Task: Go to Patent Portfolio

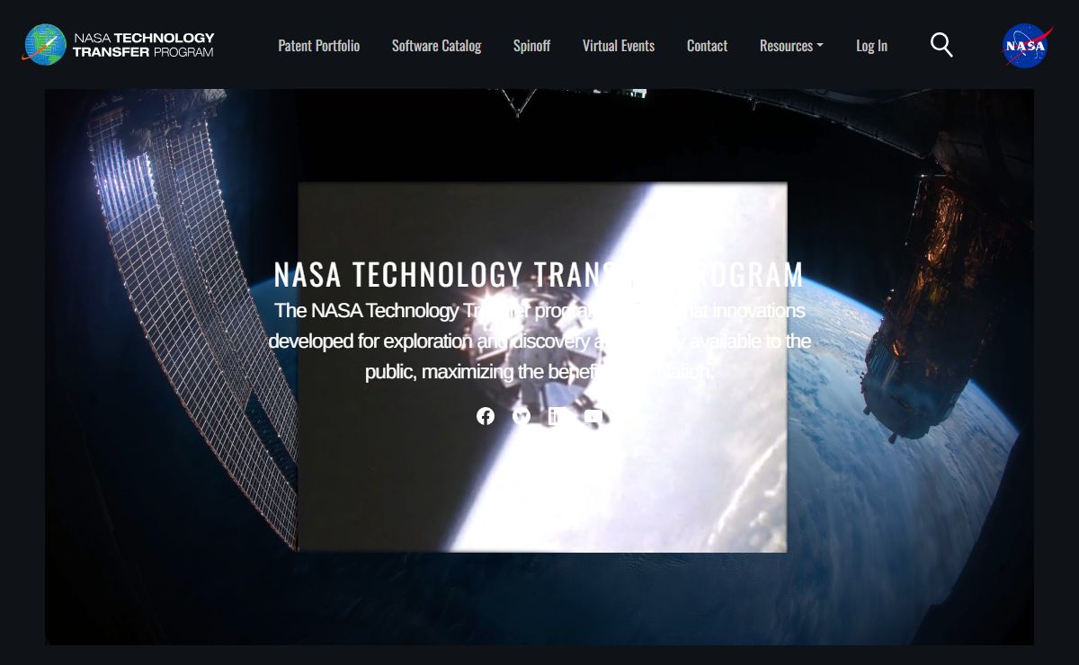Action: 319,46
